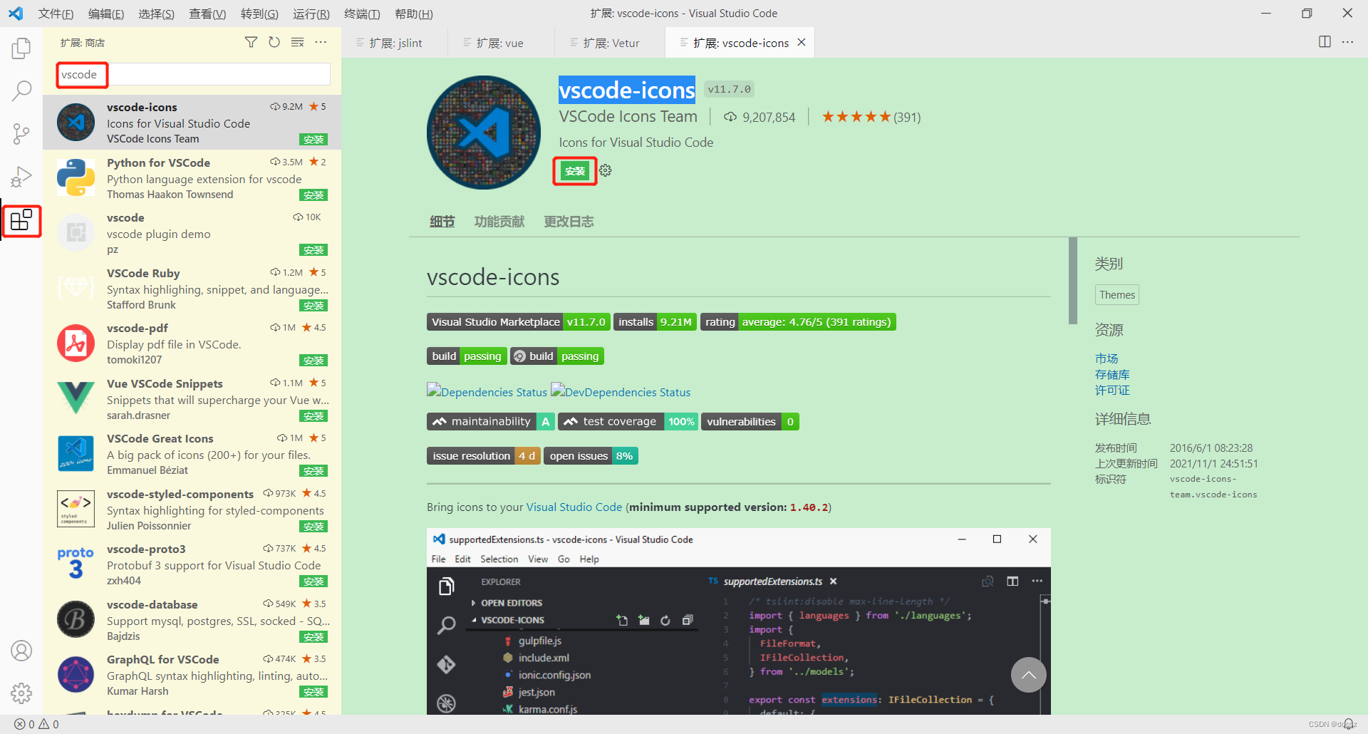Close the vscode-icons tab
1368x734 pixels.
coord(802,43)
